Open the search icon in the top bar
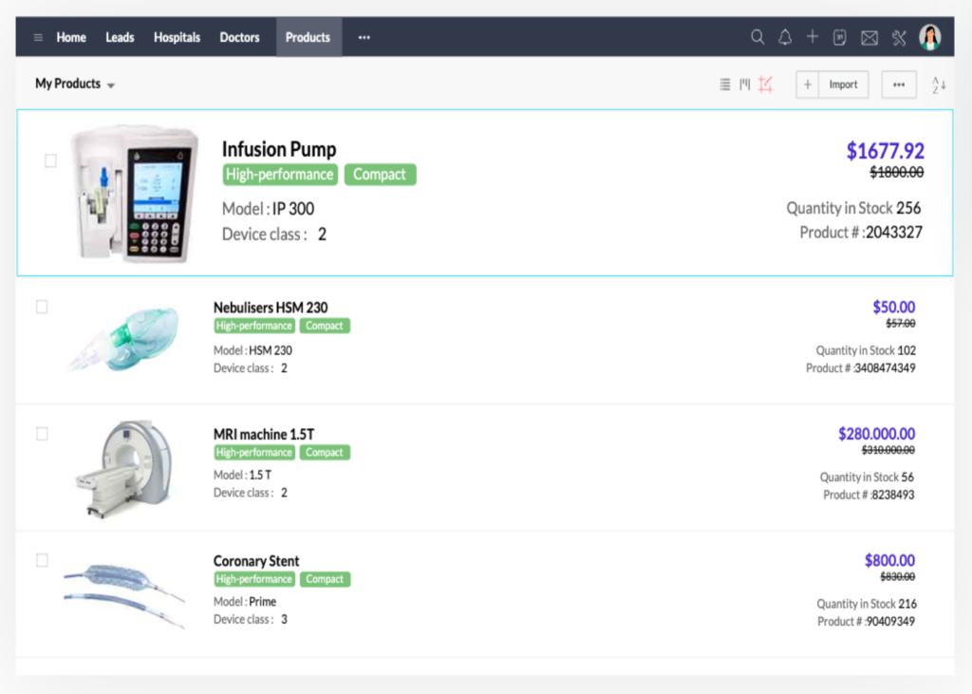The height and width of the screenshot is (694, 972). [x=757, y=36]
